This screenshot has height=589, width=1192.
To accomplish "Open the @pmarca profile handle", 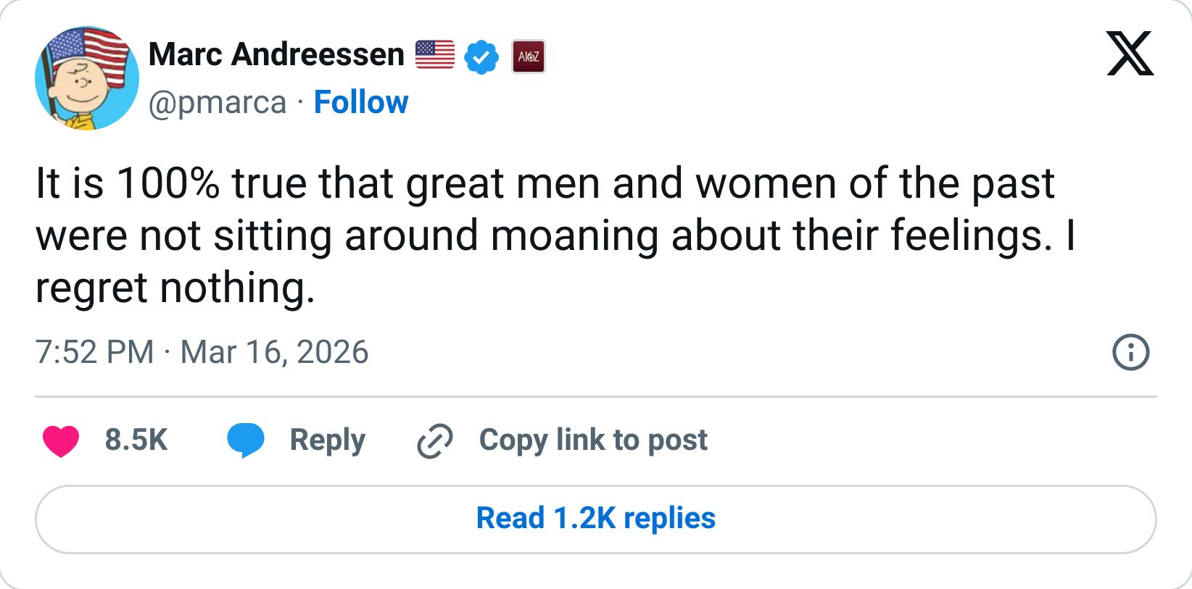I will (217, 102).
